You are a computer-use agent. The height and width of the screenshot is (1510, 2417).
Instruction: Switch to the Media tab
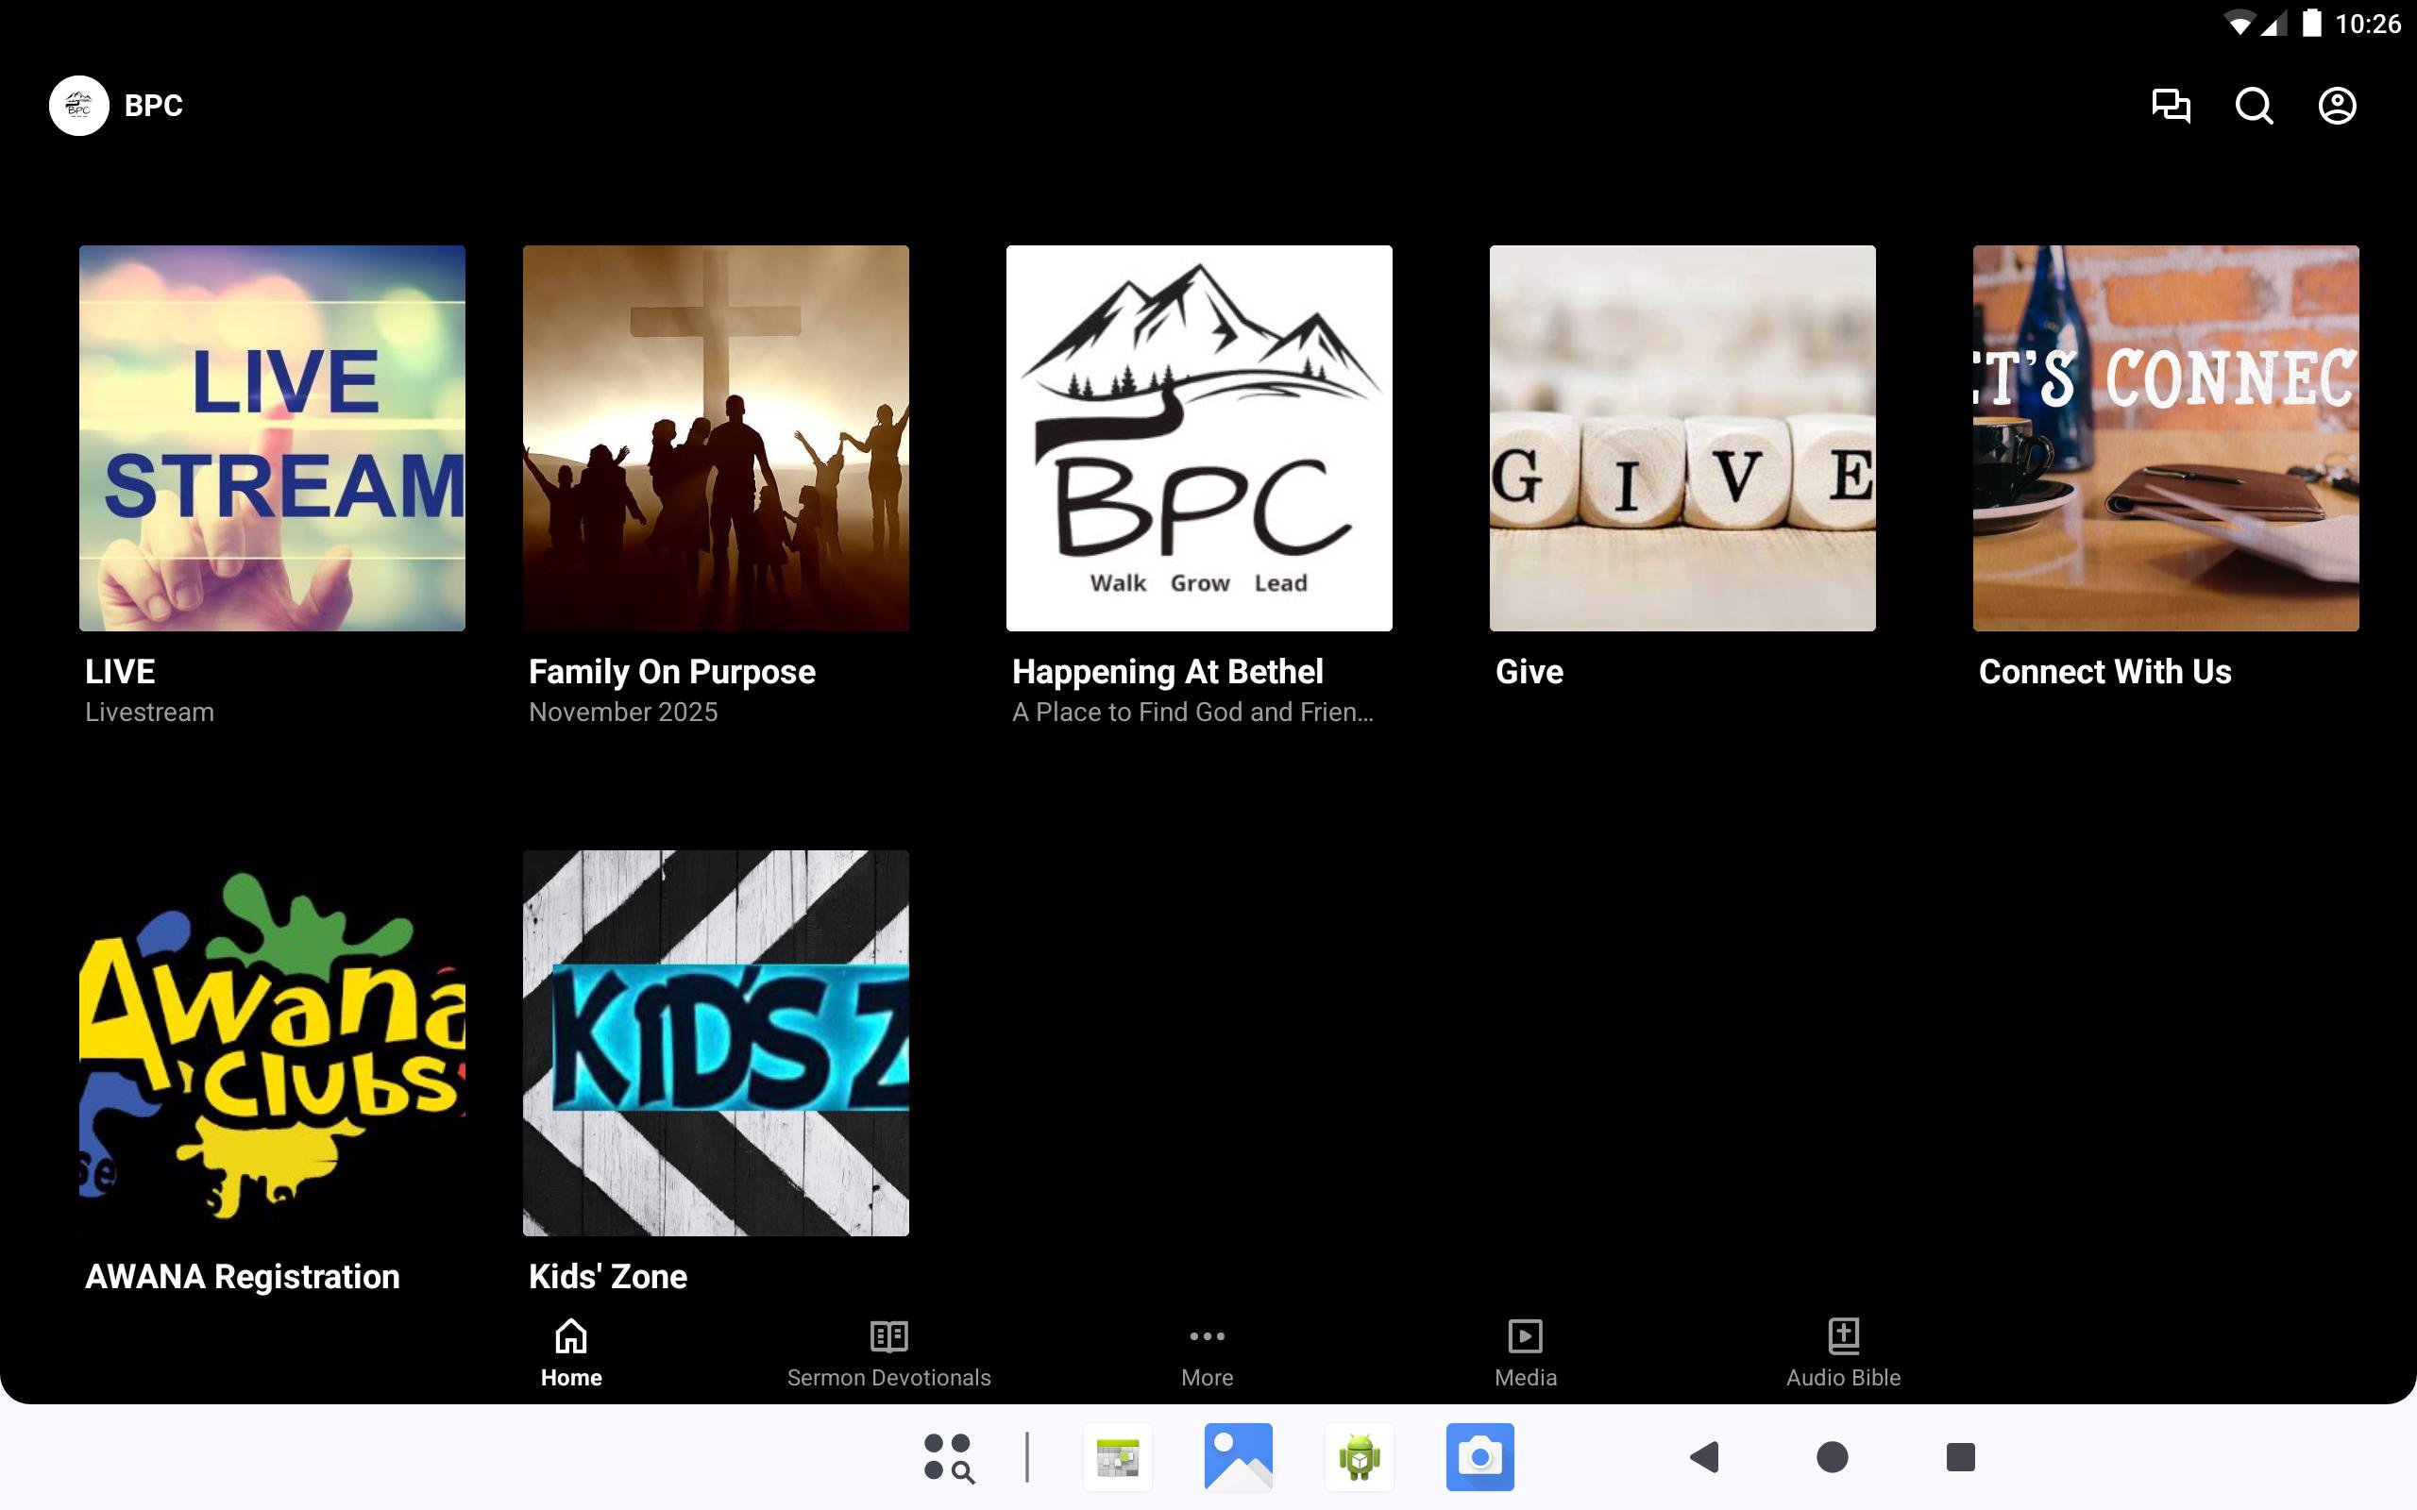click(1525, 1352)
